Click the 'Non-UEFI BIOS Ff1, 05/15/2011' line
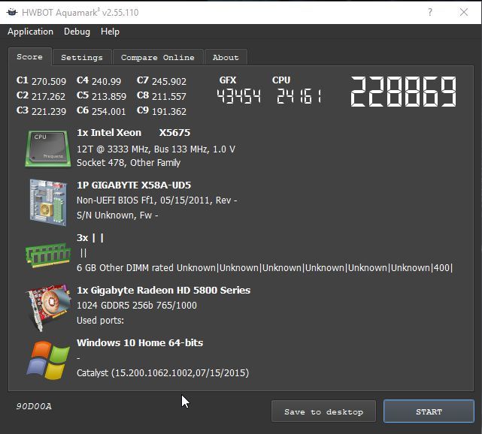 tap(156, 200)
